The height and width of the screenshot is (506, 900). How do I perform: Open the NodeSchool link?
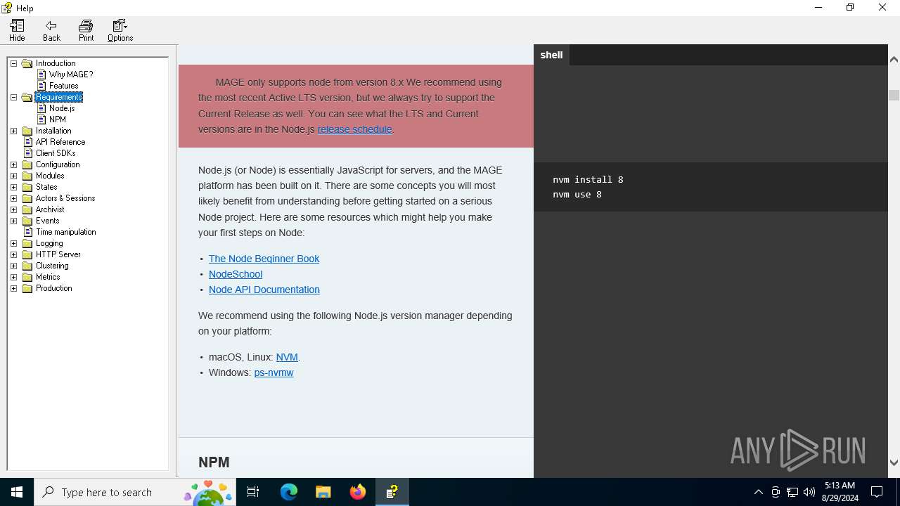point(236,274)
